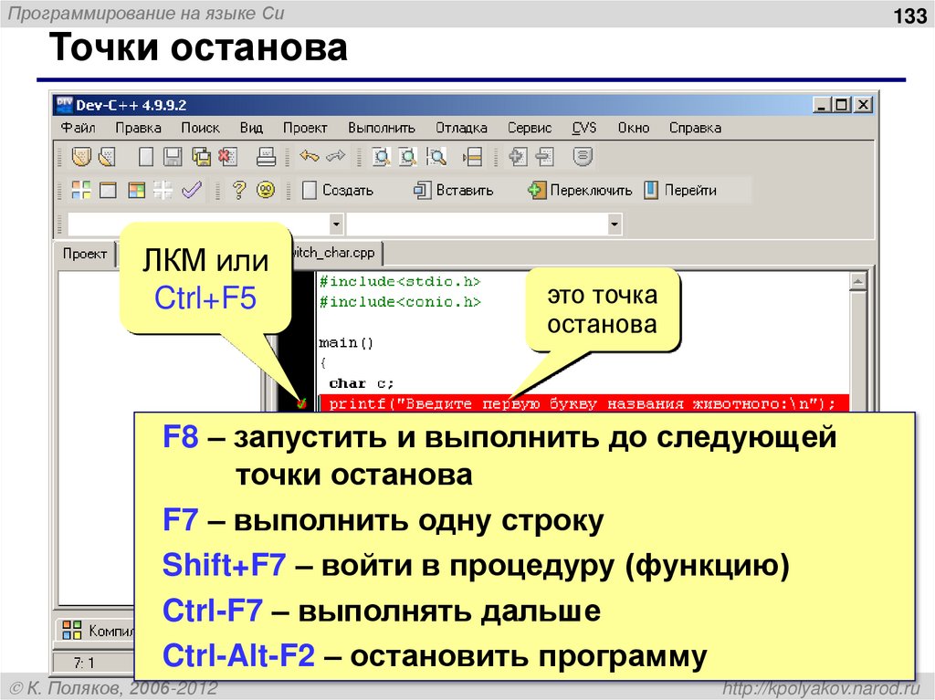This screenshot has width=935, height=700.
Task: Click the Создать toolbar button
Action: click(338, 190)
